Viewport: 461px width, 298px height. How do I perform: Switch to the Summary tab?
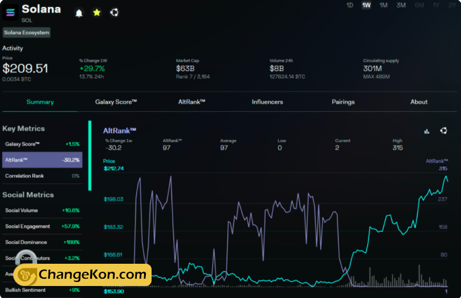point(40,102)
